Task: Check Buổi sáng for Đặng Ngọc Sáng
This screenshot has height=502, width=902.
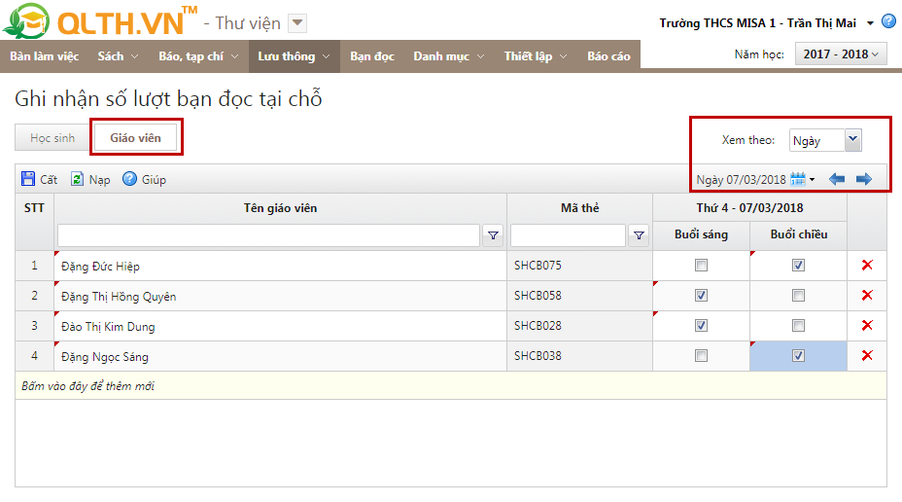Action: click(x=701, y=356)
